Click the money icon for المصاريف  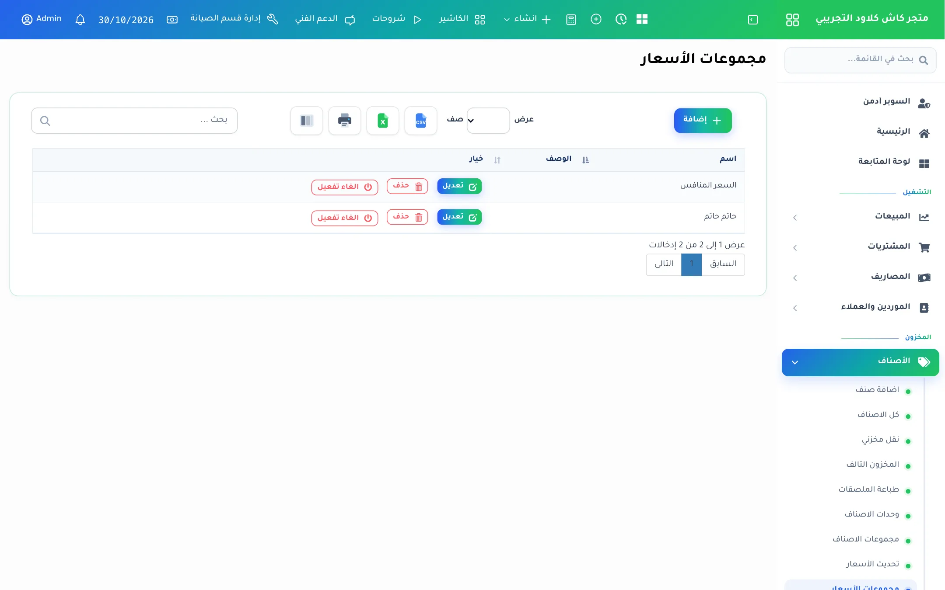pos(924,278)
